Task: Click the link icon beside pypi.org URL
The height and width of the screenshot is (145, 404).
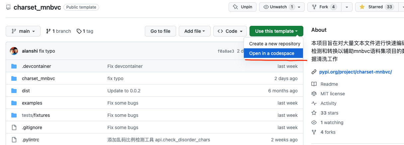Action: [314, 72]
